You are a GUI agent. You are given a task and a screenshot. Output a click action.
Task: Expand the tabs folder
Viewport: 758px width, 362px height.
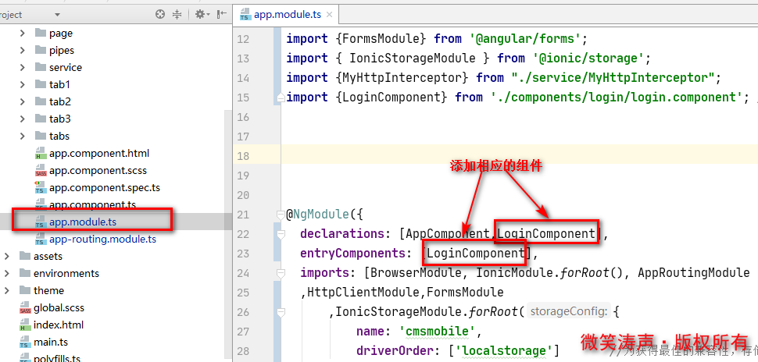[22, 136]
